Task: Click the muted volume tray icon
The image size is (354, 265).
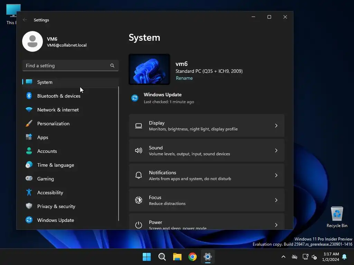Action: pos(314,257)
